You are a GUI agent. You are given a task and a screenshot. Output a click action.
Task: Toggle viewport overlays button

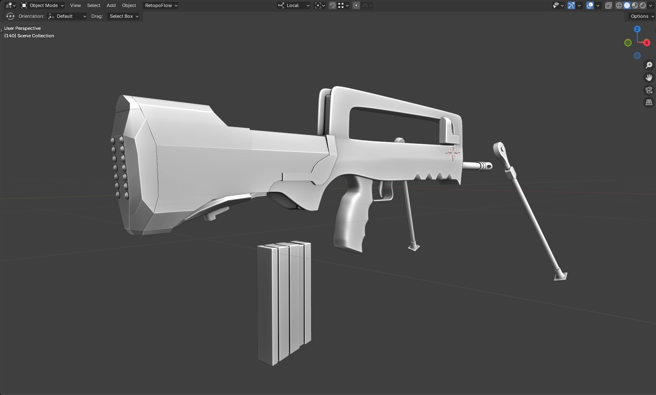click(x=590, y=5)
